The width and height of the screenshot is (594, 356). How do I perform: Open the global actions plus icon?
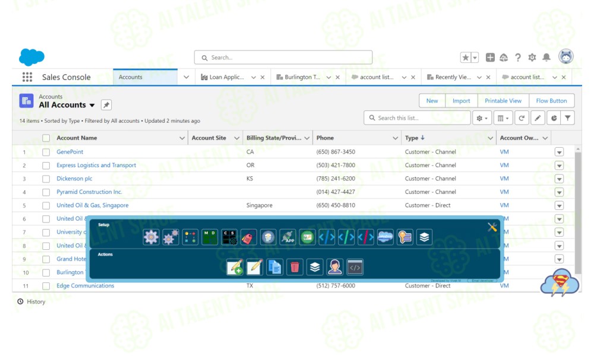click(x=490, y=58)
